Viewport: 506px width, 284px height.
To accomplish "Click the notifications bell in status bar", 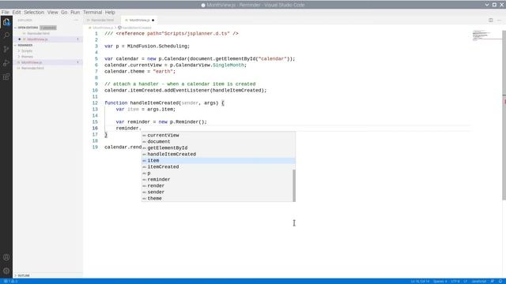I will [500, 282].
